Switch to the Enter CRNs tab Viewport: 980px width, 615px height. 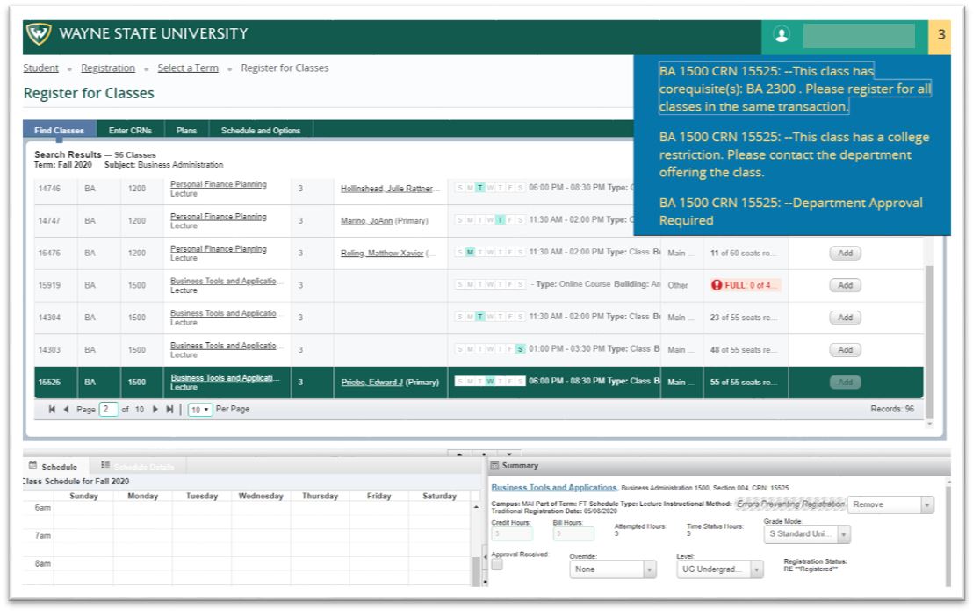130,131
